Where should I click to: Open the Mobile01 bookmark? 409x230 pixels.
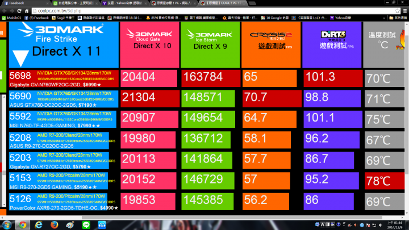point(11,18)
